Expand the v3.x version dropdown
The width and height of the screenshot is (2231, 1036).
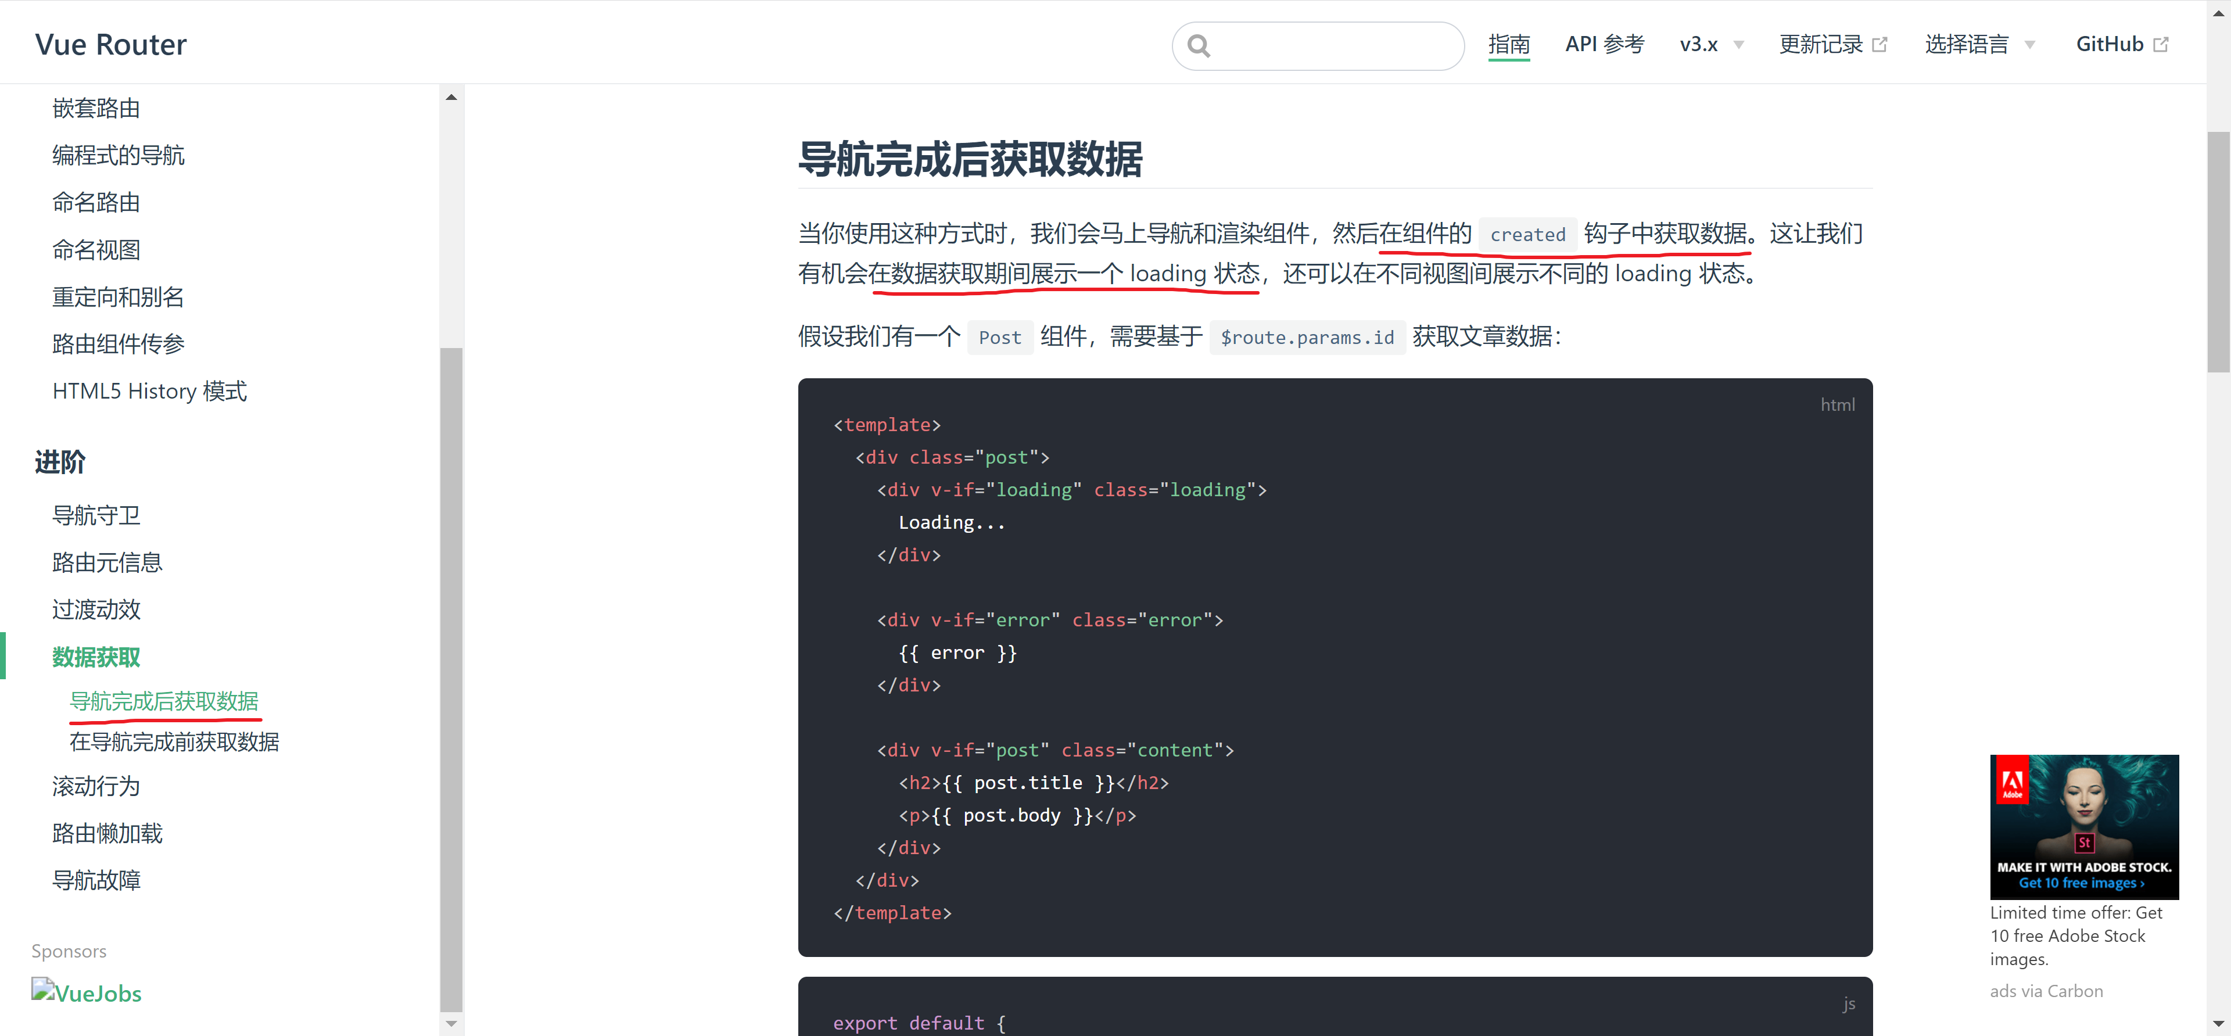point(1712,44)
